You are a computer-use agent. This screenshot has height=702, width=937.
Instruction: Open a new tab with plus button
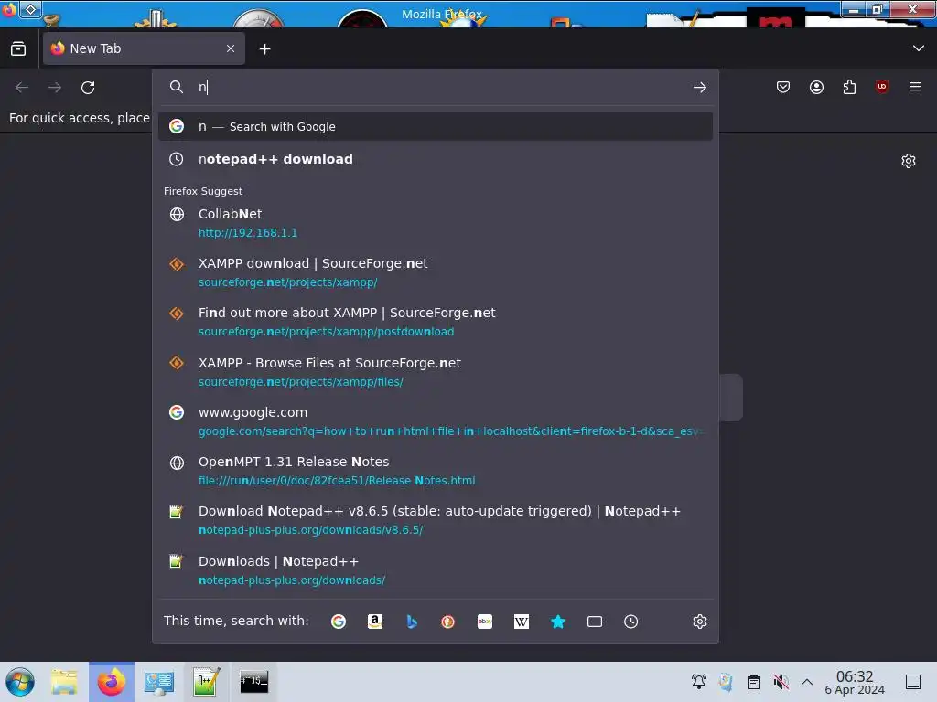coord(264,49)
